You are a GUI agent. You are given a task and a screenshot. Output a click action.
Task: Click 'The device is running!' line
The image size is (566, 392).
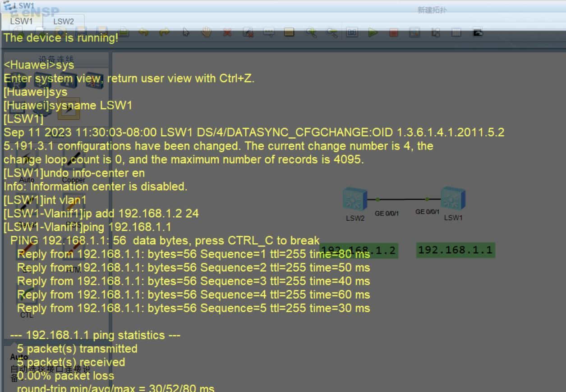(x=61, y=38)
